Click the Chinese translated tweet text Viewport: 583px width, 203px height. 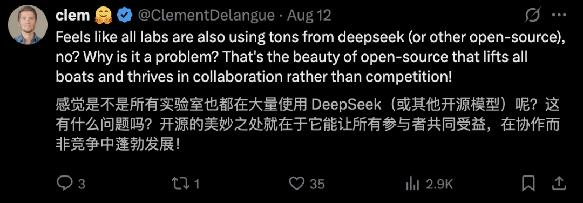point(307,125)
